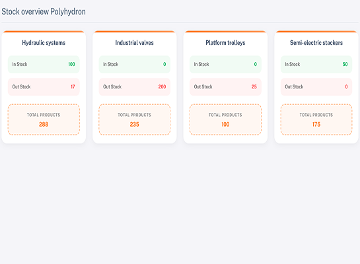Click Out Stock value 17 in Hydraulic systems

[x=73, y=86]
